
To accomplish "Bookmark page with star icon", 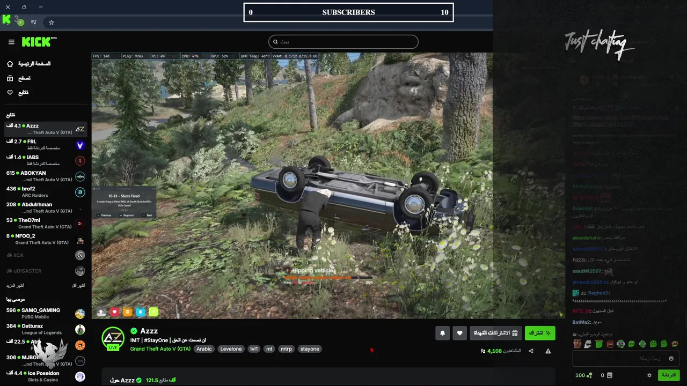I will [x=52, y=23].
